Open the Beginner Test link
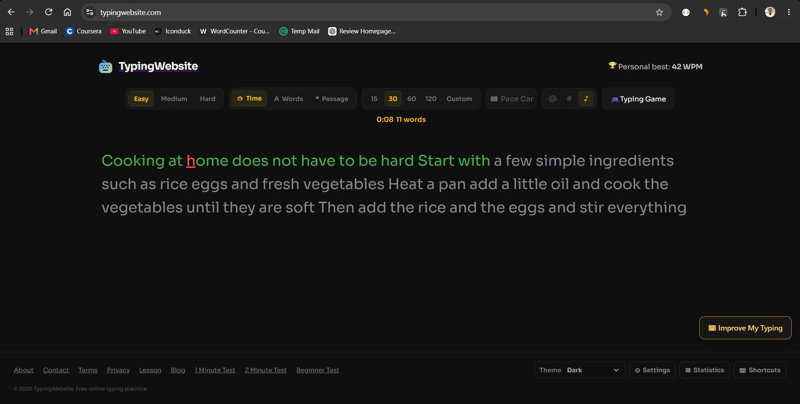 tap(318, 370)
